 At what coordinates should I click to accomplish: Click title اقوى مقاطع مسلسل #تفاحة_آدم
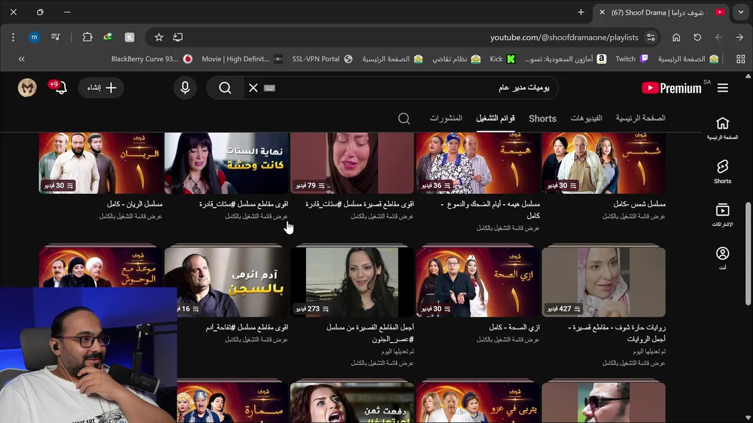(246, 327)
